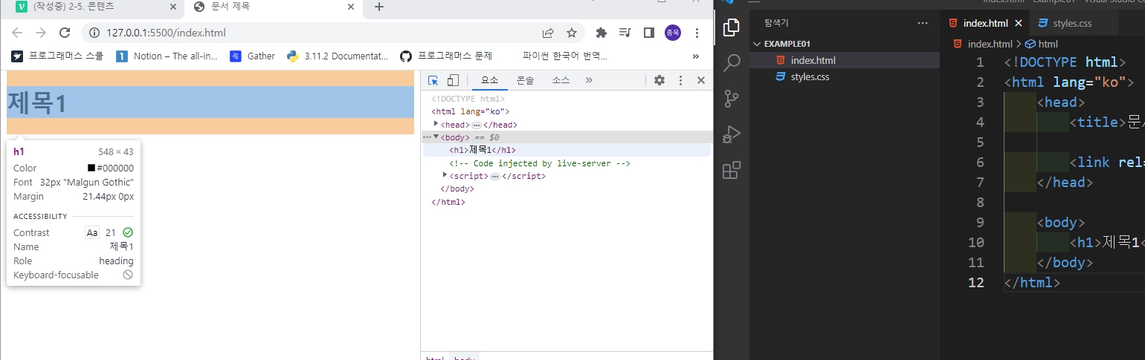Open the 프로그래머스 스쿨 bookmark

click(x=57, y=56)
